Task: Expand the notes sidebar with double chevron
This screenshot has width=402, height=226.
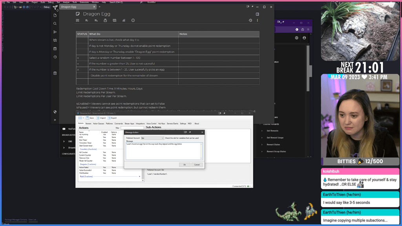Action: click(55, 120)
